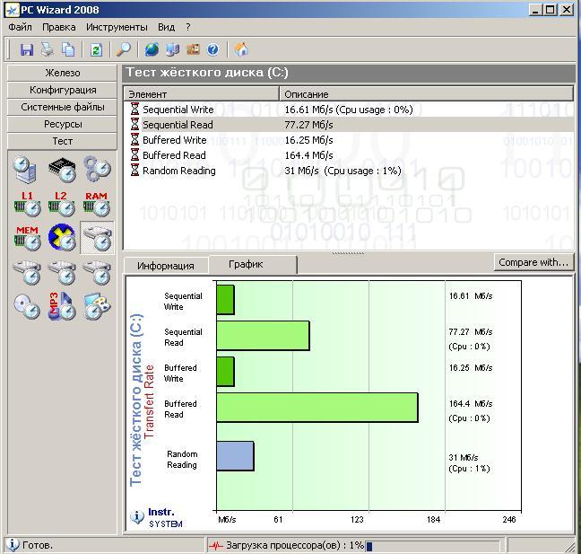Click the Описание column header

coord(306,94)
